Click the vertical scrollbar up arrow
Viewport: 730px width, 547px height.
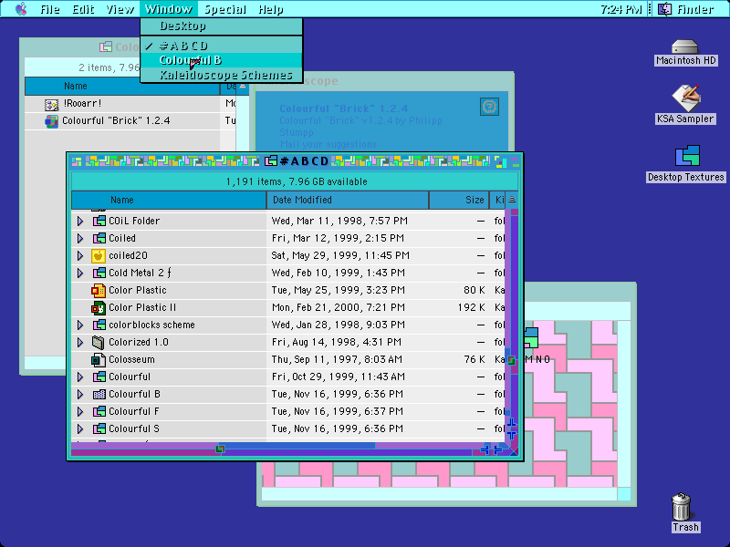click(512, 423)
